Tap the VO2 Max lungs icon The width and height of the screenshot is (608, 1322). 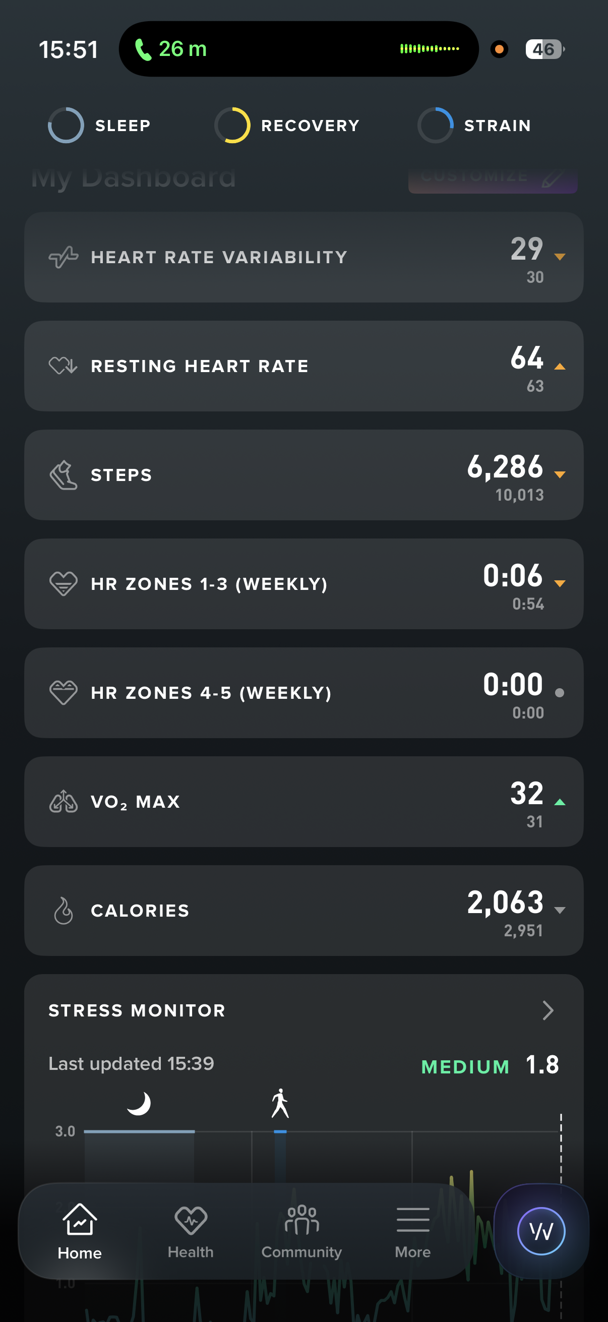tap(63, 802)
